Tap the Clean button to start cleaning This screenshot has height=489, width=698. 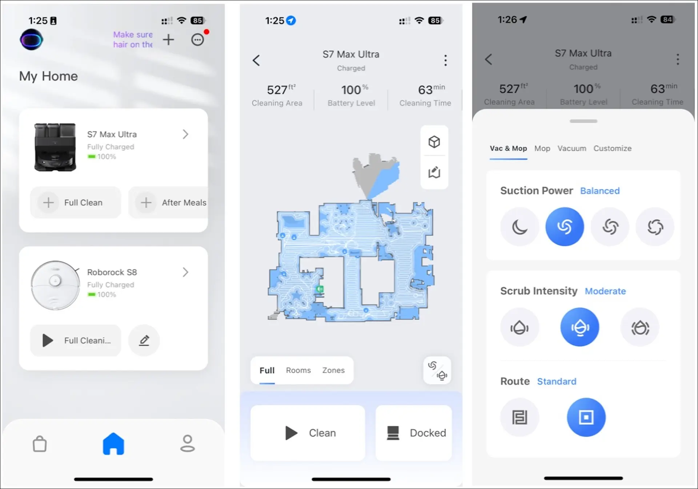(307, 432)
